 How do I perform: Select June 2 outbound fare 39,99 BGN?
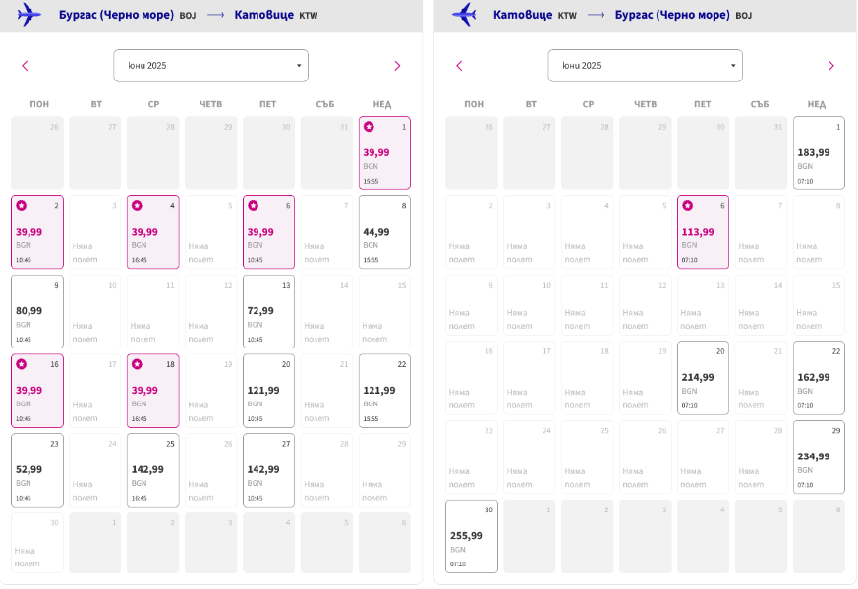pos(37,233)
